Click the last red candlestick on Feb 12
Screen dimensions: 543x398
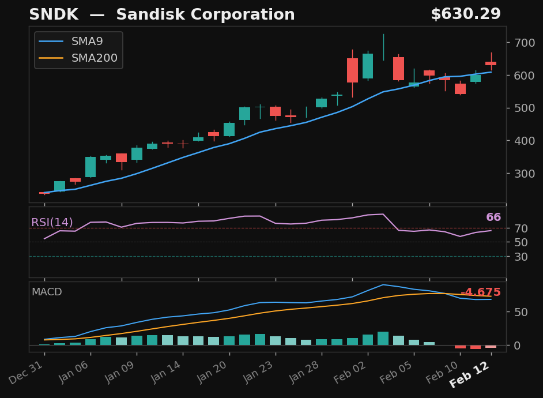tap(491, 63)
